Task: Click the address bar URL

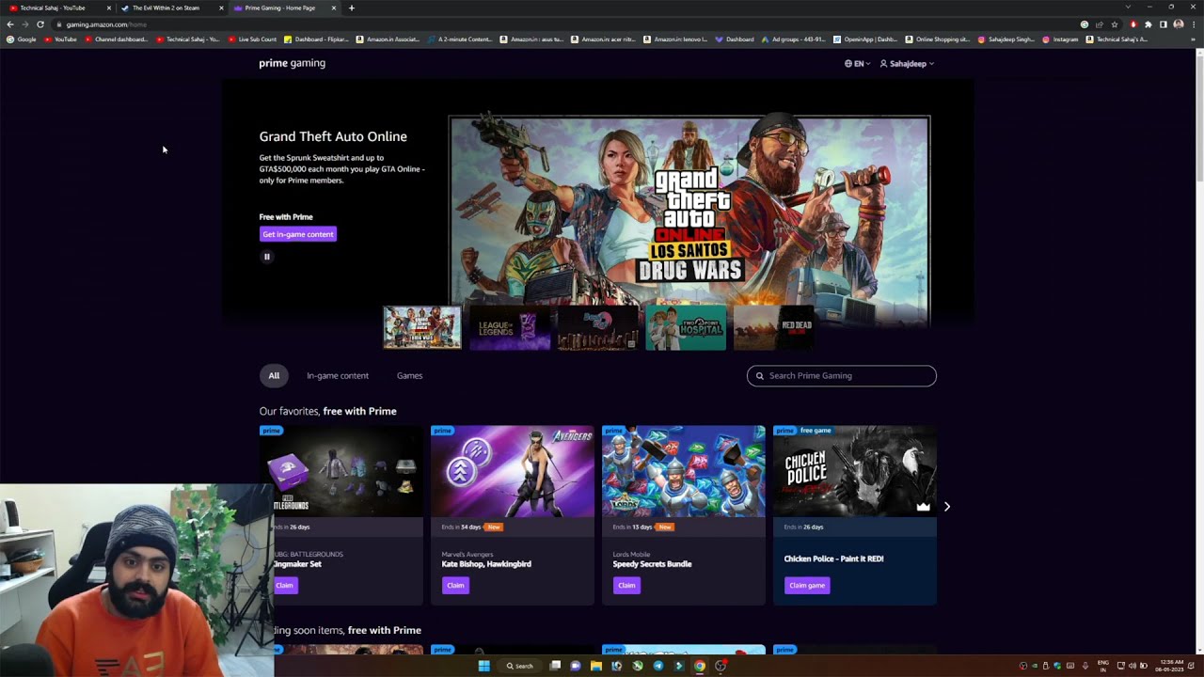Action: pyautogui.click(x=106, y=24)
